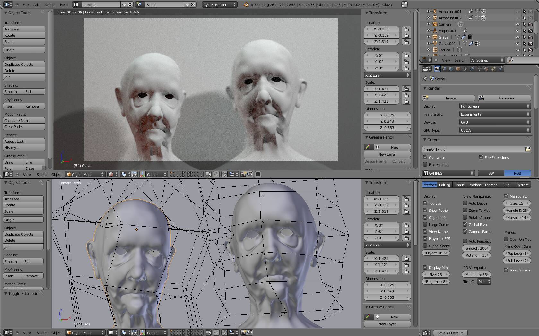
Task: Hide the Camera object using eye icon
Action: 517,24
